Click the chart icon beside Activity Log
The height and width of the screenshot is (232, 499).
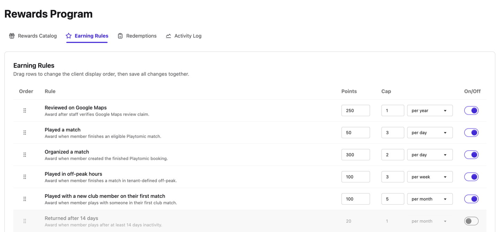click(168, 36)
